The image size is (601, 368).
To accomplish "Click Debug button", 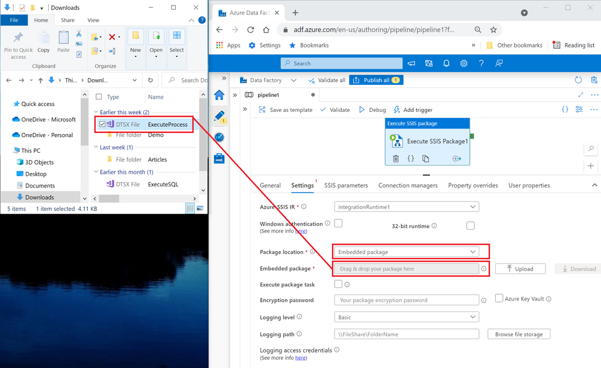I will click(x=372, y=110).
